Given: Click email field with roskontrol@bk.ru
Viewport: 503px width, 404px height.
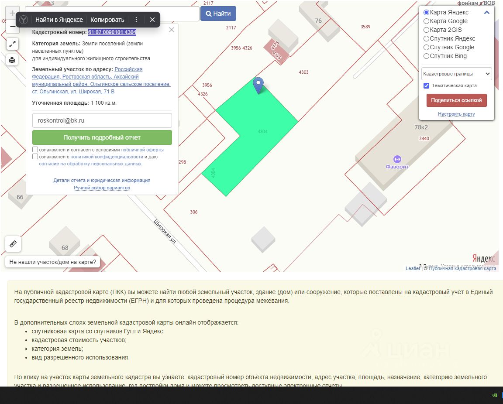Looking at the screenshot, I should [102, 120].
